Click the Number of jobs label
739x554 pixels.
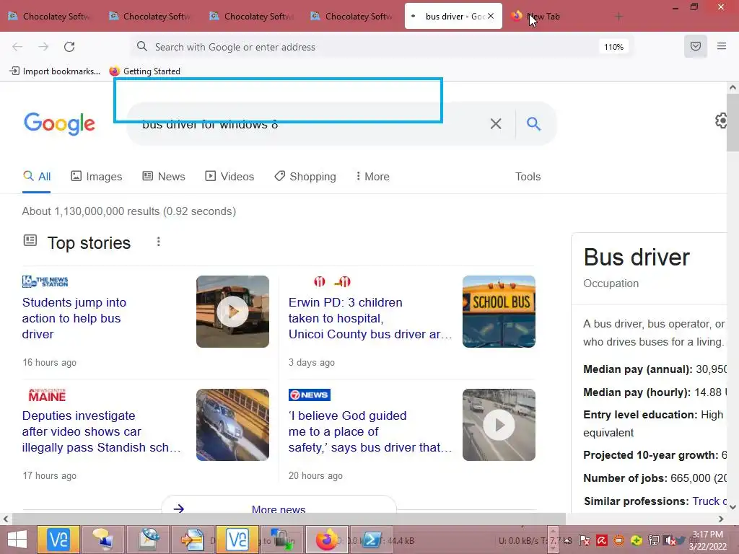point(626,478)
